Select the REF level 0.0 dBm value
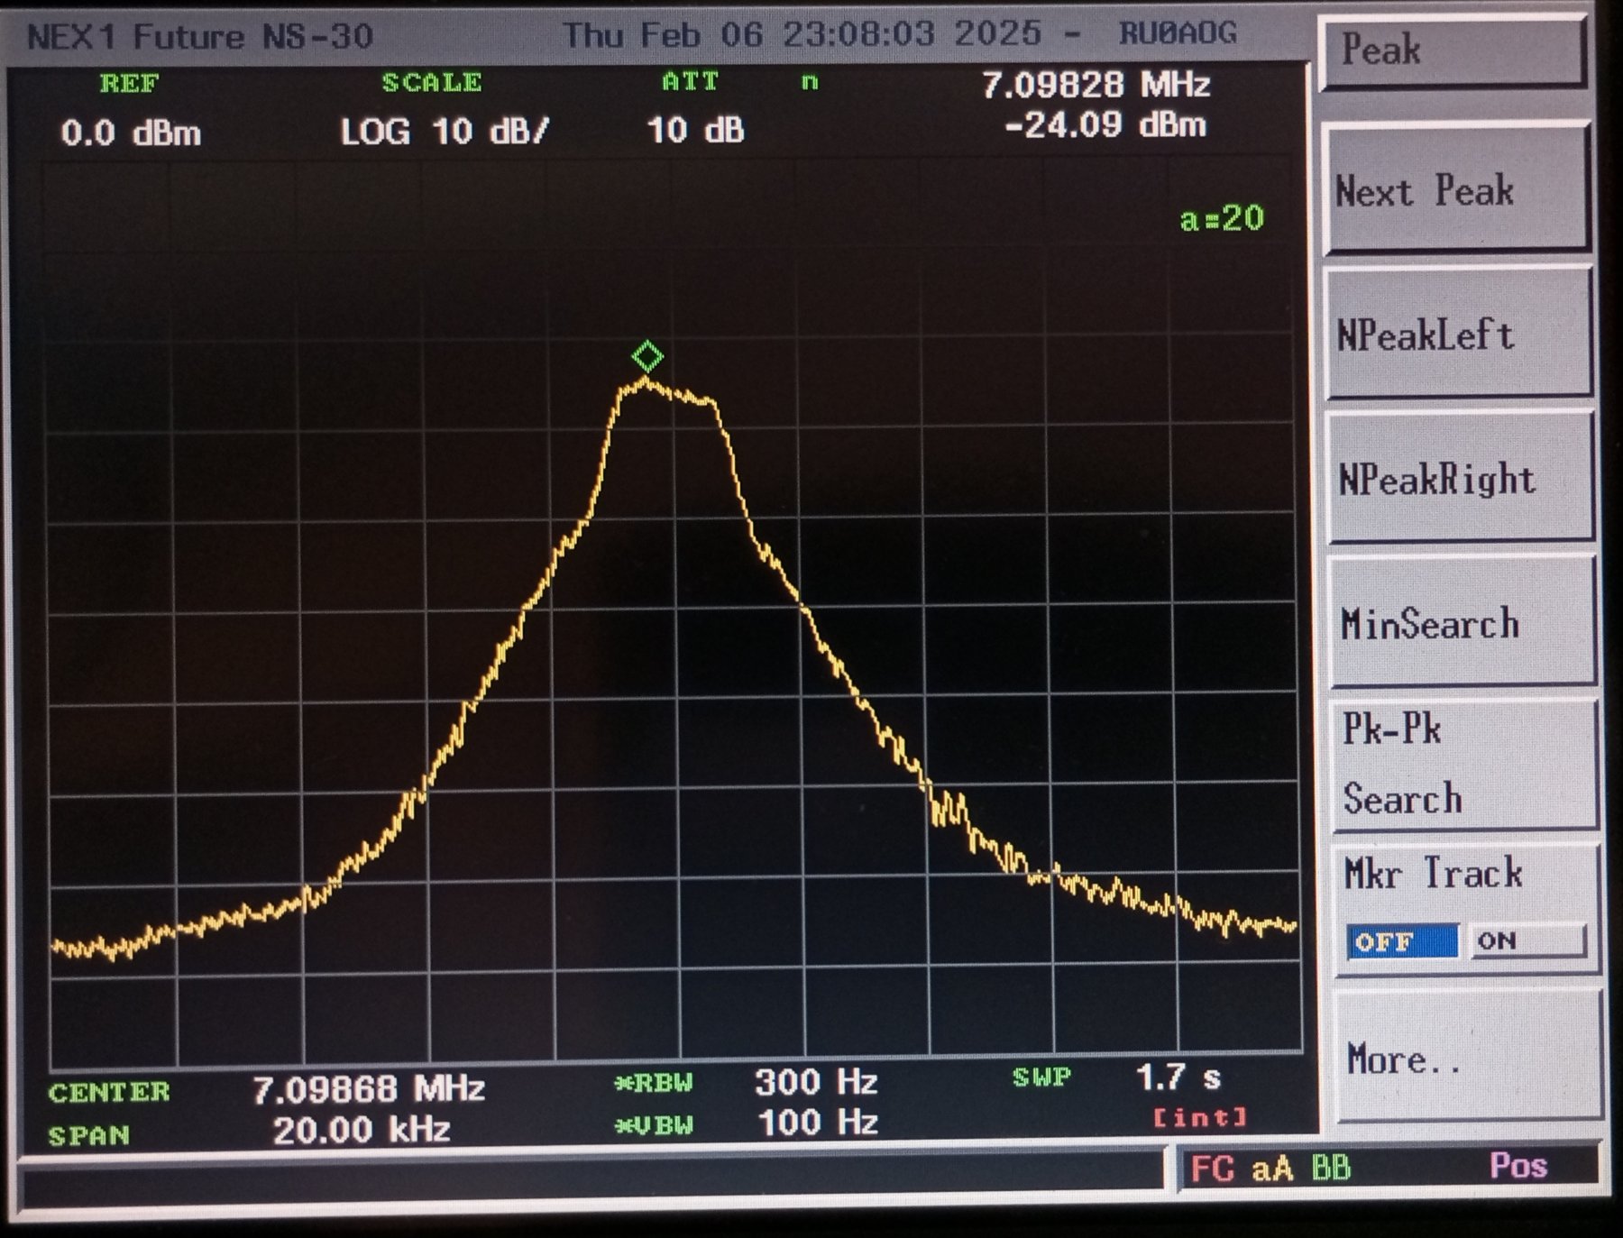 pos(131,133)
